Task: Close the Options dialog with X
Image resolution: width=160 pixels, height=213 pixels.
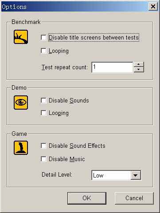Action: coord(153,7)
